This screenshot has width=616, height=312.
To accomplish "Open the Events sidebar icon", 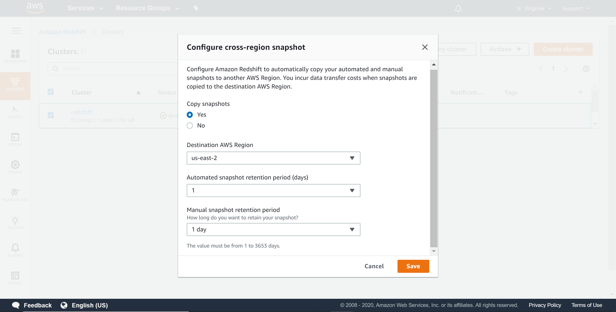I will click(15, 278).
